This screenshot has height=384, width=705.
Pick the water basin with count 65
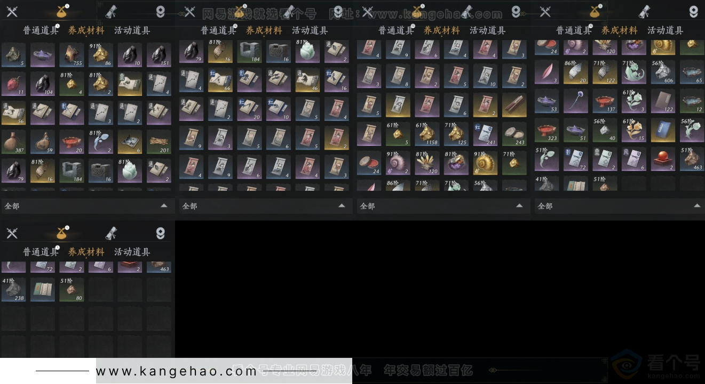[692, 72]
